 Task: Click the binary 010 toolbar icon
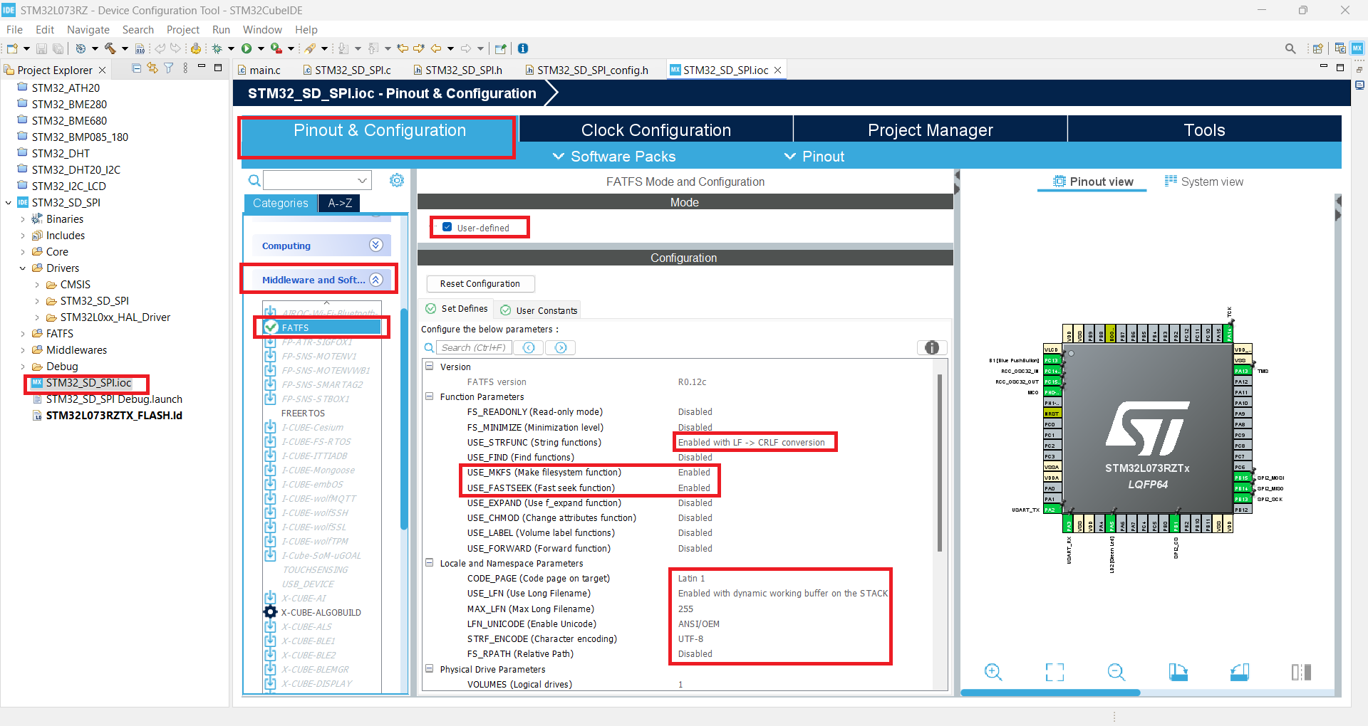click(x=140, y=48)
